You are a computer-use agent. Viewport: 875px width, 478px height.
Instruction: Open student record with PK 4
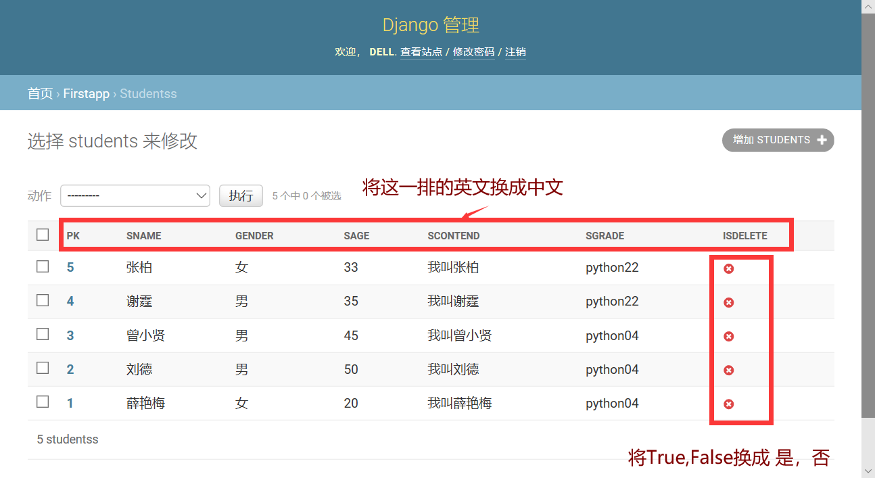tap(70, 302)
